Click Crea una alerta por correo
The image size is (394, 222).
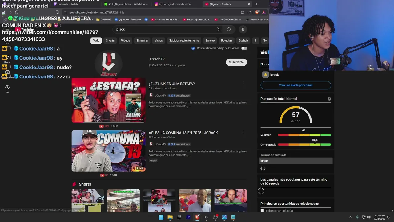pos(295,85)
